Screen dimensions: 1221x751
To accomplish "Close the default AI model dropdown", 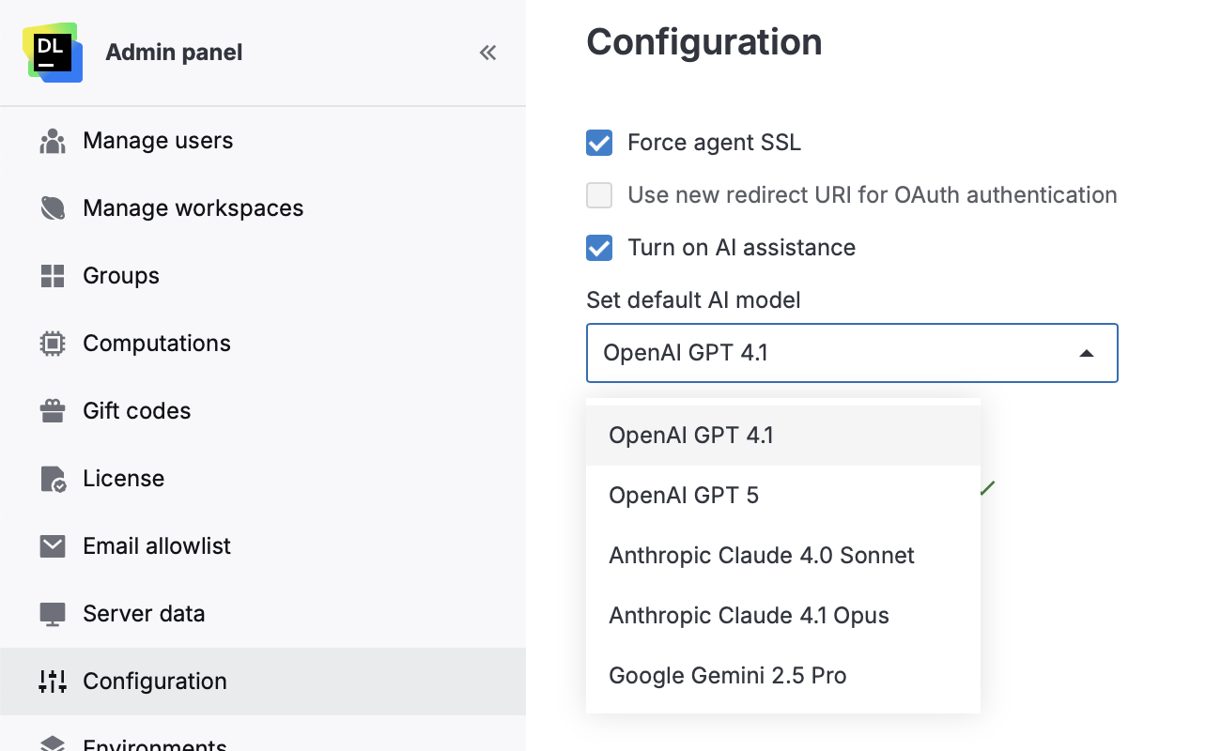I will click(1086, 353).
